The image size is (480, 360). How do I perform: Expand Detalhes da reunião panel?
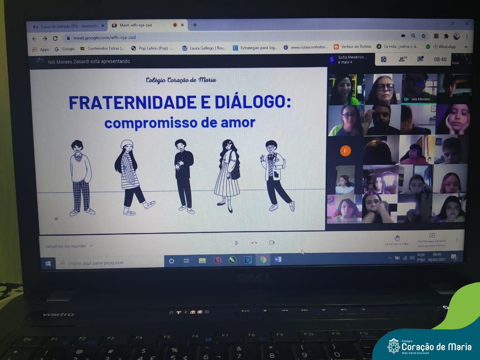(x=69, y=246)
